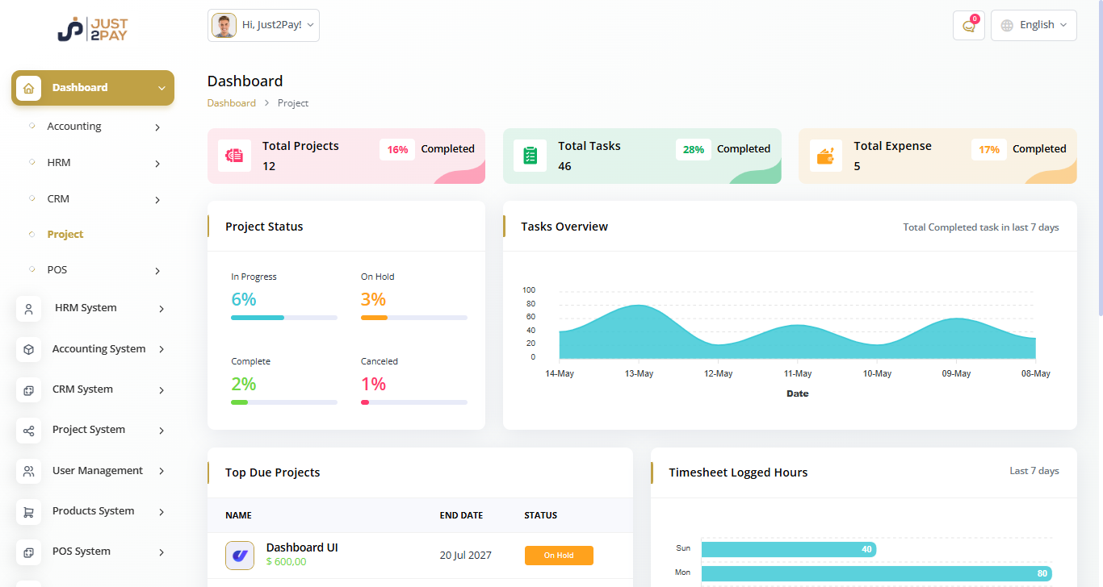The image size is (1103, 587).
Task: Click the Dashboard home icon in sidebar
Action: tap(28, 88)
